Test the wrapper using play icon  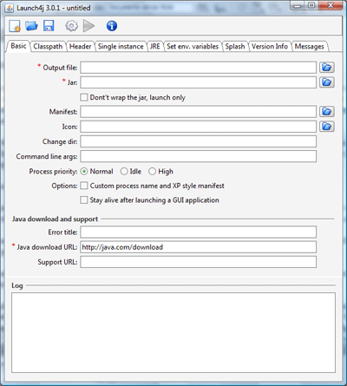(88, 26)
